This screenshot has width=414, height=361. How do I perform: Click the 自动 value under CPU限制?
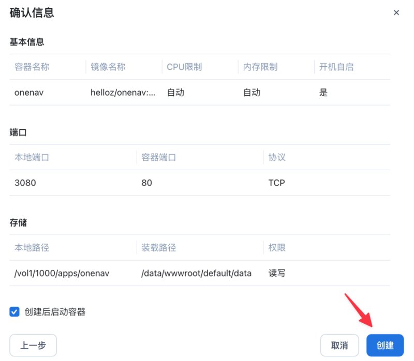click(175, 93)
